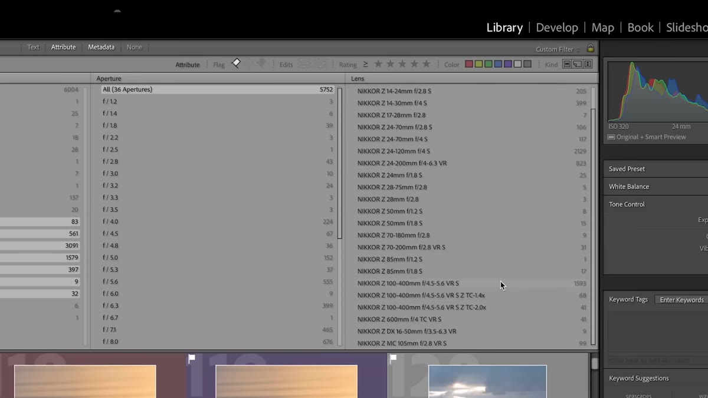The image size is (708, 398).
Task: Filter Kind by master photos icon
Action: [567, 64]
